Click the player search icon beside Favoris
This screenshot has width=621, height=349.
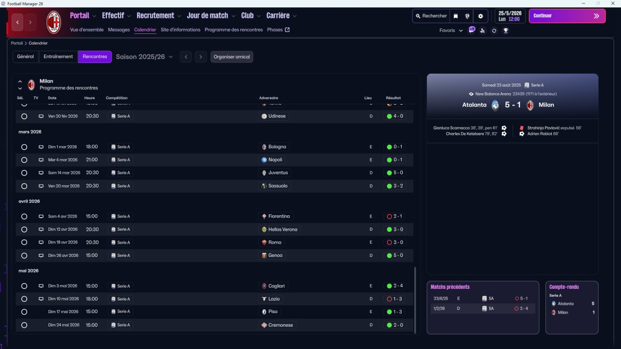click(x=482, y=31)
